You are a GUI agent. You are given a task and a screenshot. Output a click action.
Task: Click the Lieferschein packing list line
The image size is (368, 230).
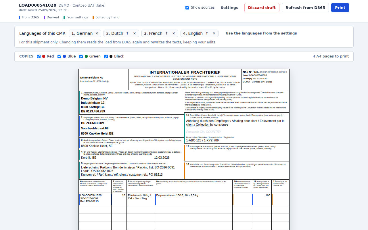point(128,167)
